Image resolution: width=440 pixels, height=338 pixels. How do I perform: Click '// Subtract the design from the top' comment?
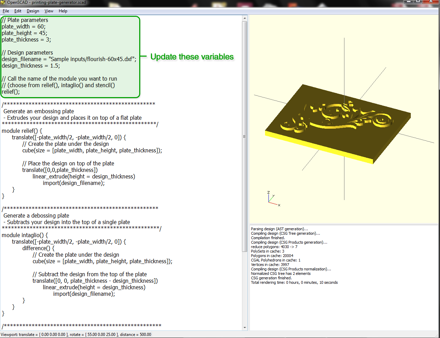point(90,274)
